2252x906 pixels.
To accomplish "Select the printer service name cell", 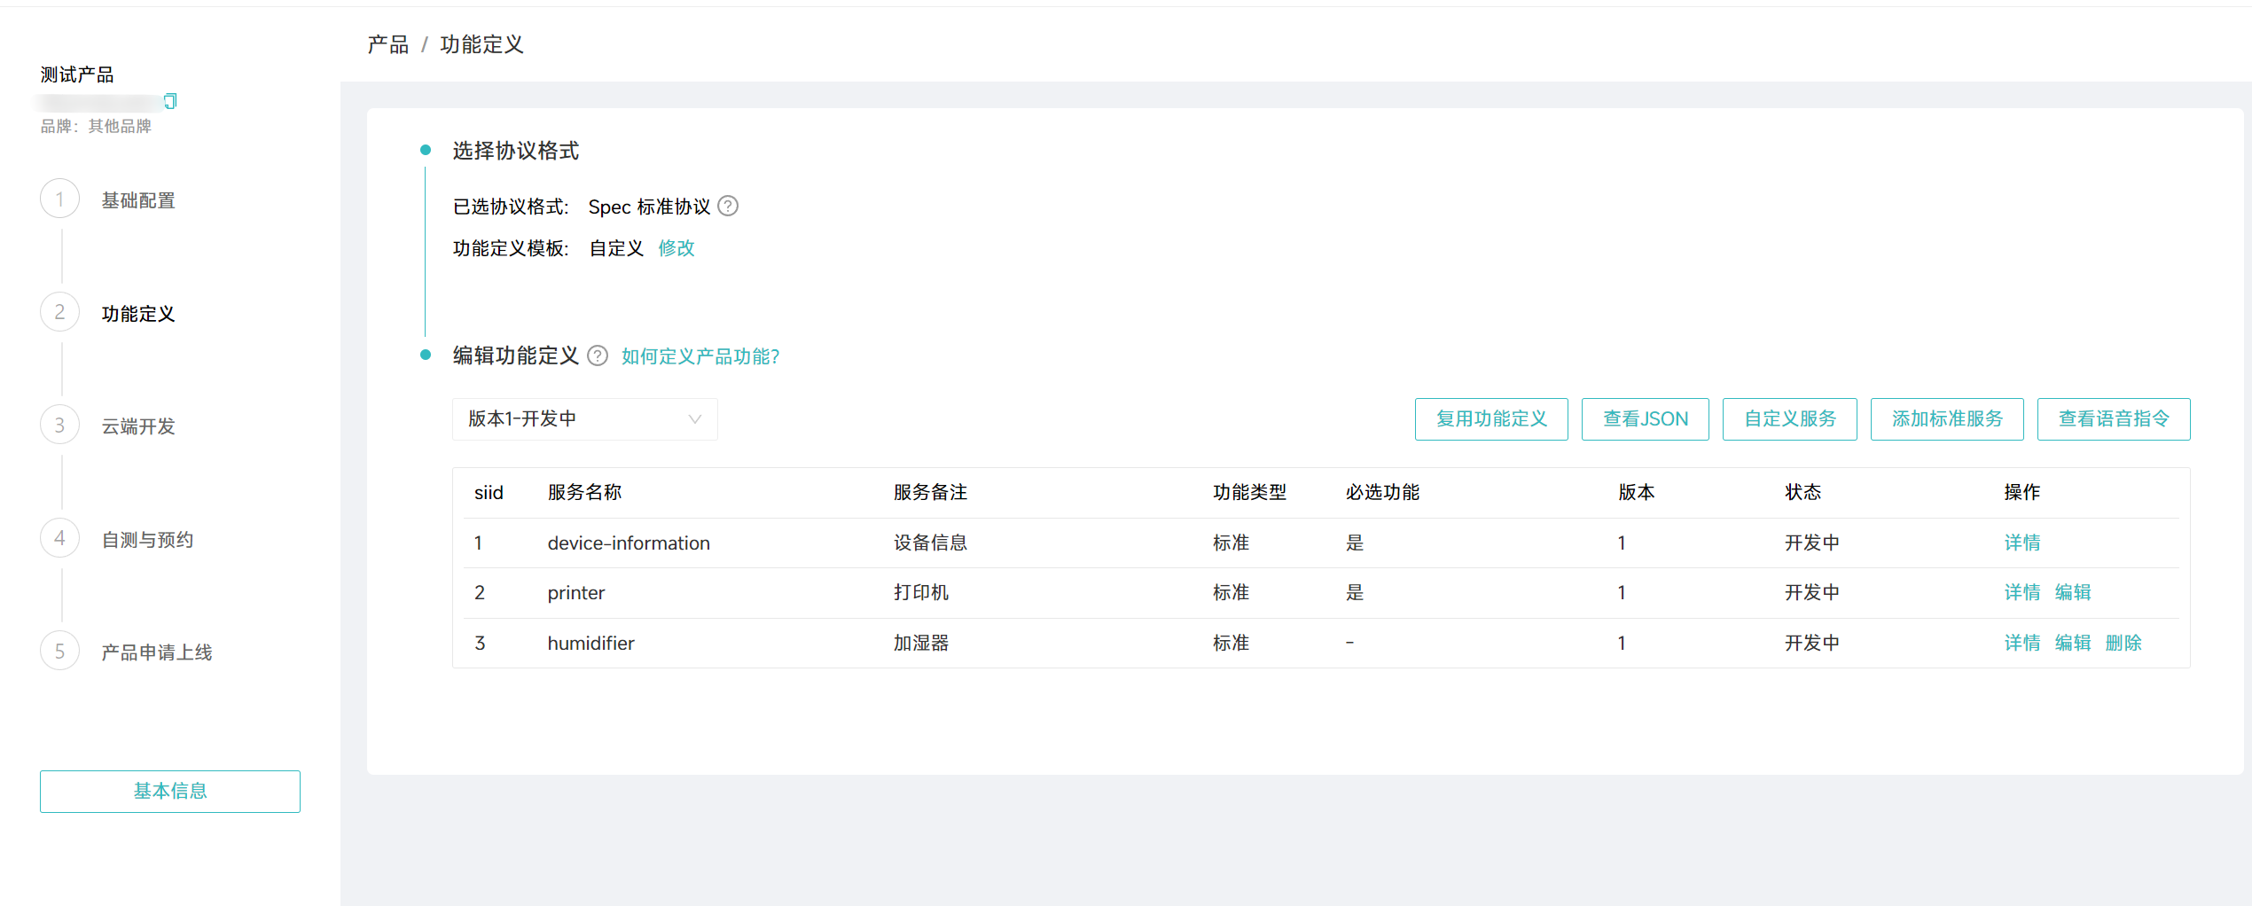I will point(576,592).
